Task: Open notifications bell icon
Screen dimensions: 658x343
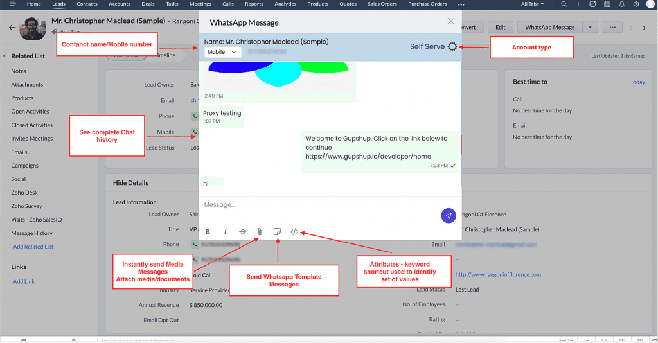Action: tap(622, 4)
